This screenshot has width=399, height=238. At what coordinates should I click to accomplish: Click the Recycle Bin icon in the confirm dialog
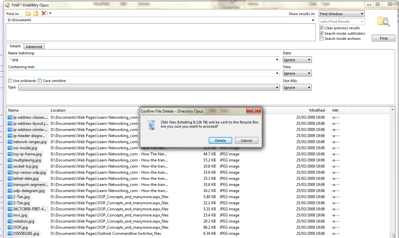pos(151,124)
